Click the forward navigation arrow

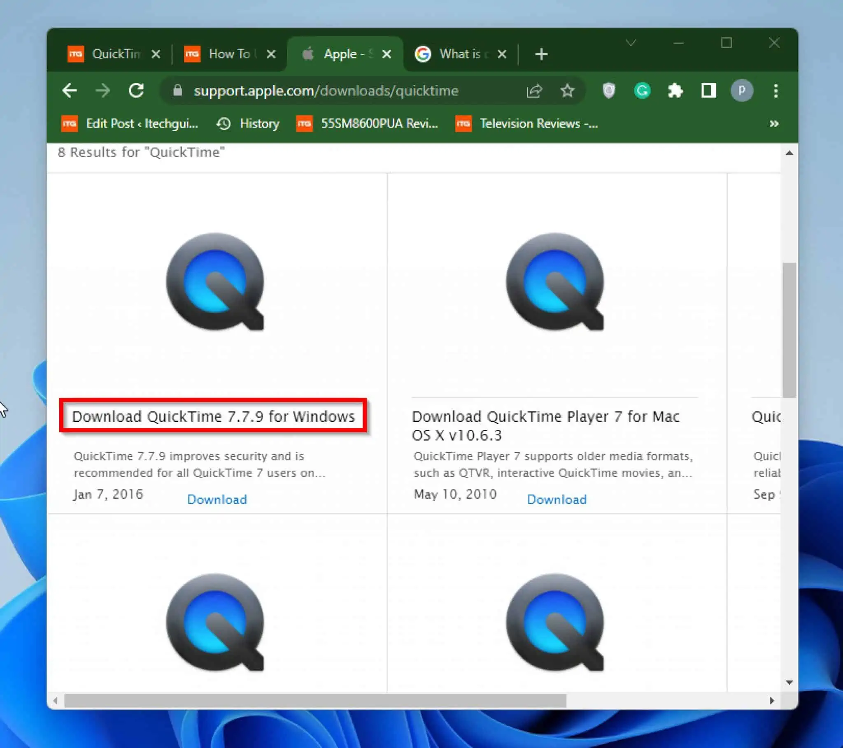[102, 90]
